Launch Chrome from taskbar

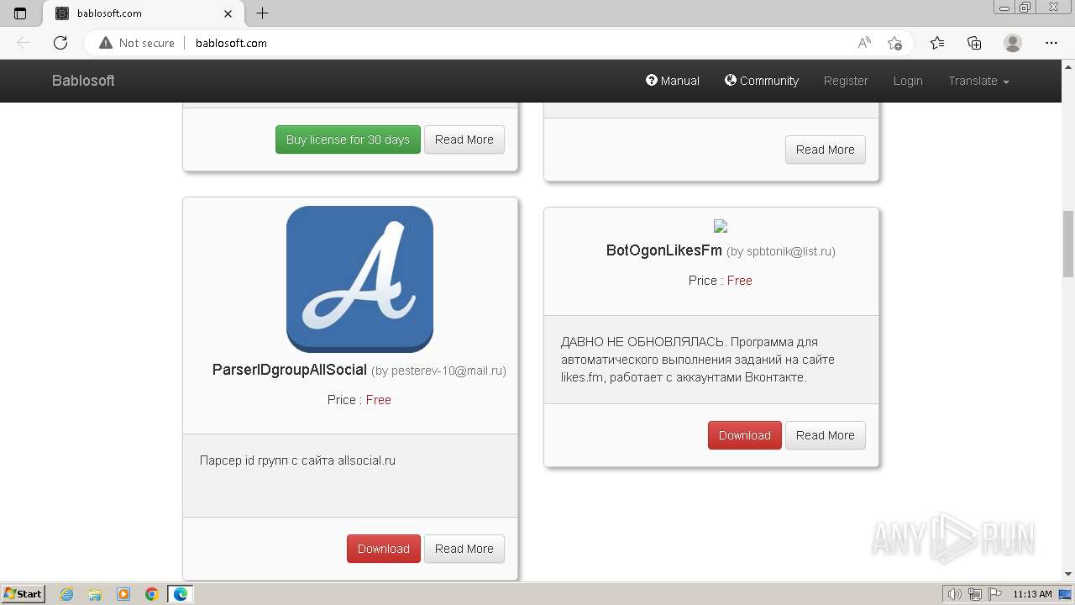[152, 594]
